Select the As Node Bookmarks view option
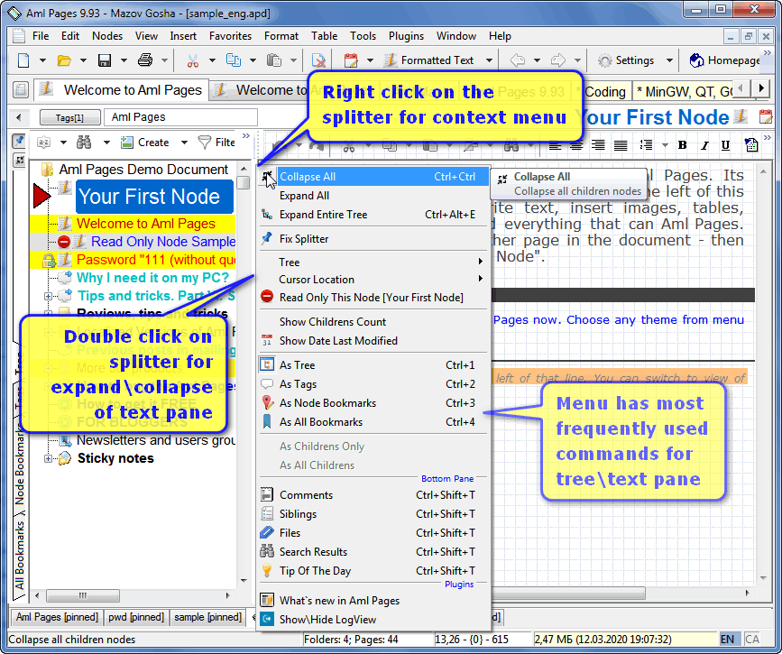The image size is (782, 654). [x=373, y=403]
